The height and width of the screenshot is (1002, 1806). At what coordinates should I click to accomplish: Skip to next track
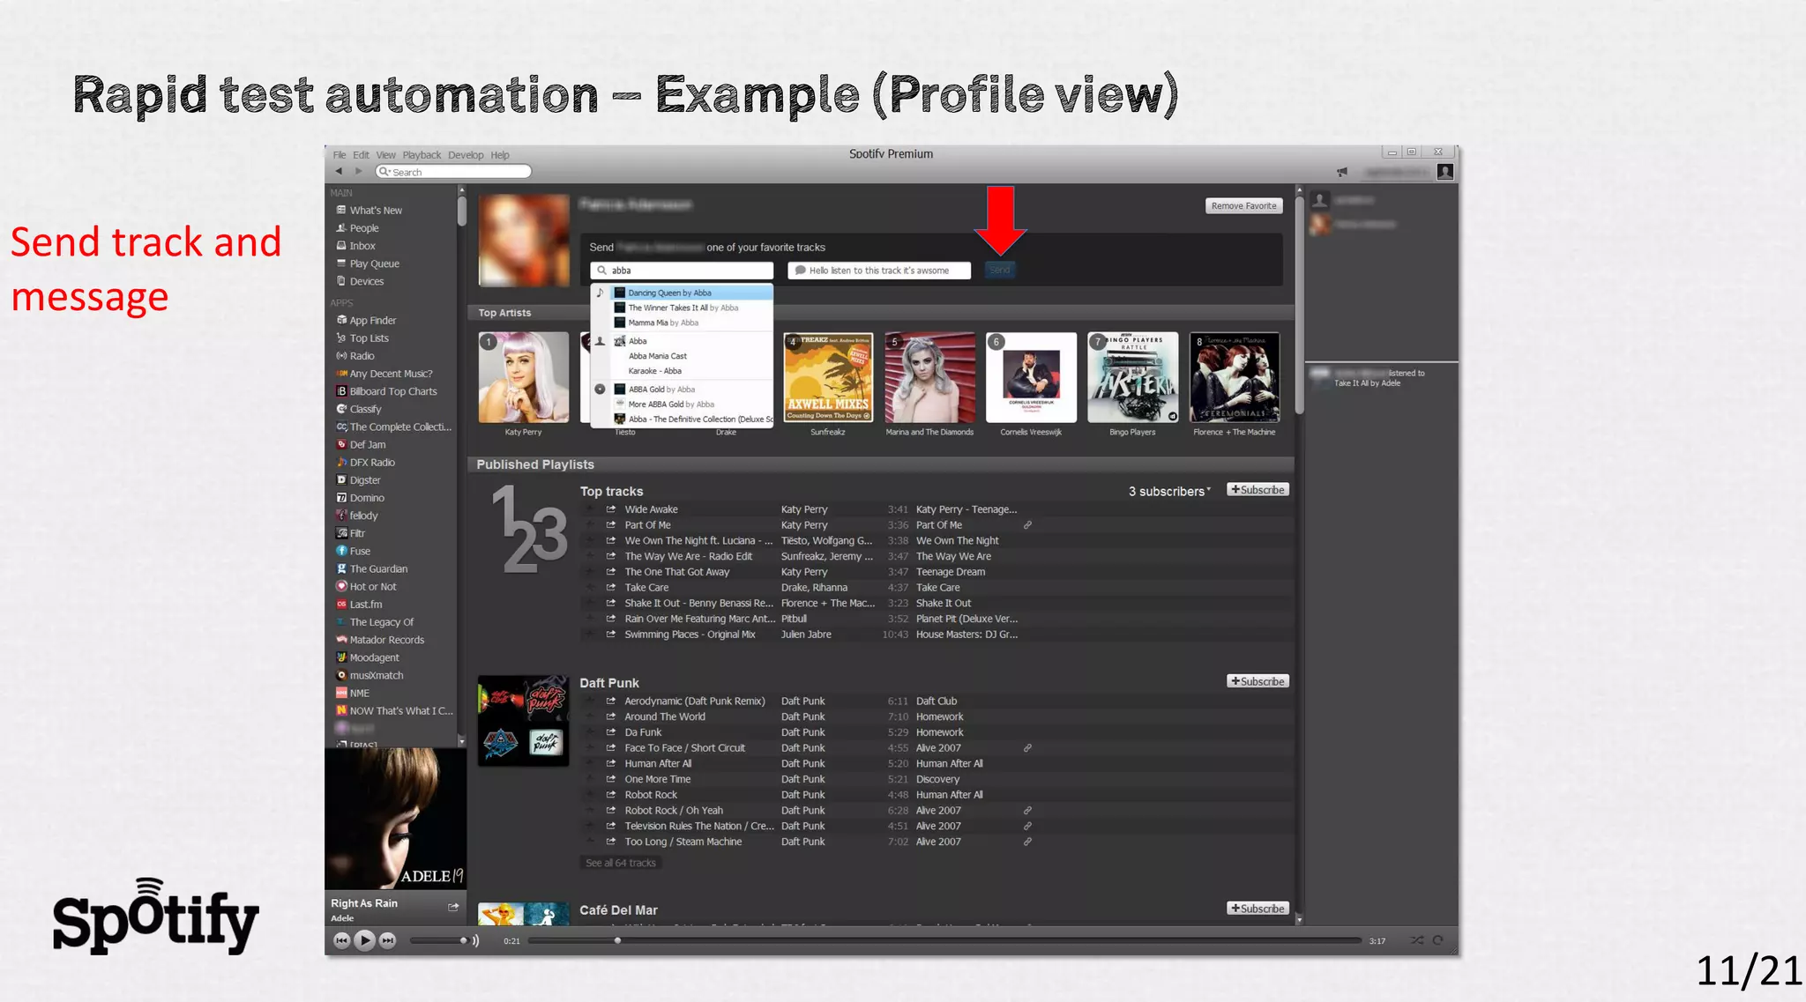click(388, 940)
